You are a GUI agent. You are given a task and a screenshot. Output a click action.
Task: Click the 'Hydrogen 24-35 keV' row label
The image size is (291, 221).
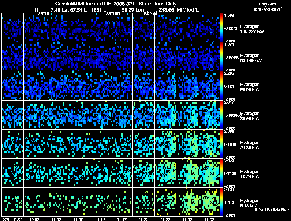tap(250, 145)
